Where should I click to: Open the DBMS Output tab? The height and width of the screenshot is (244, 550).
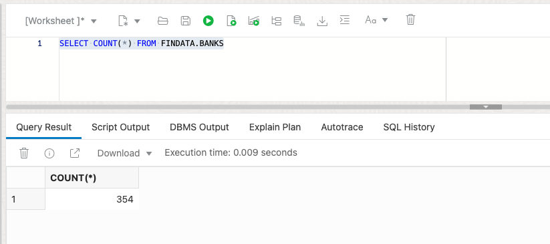(199, 127)
